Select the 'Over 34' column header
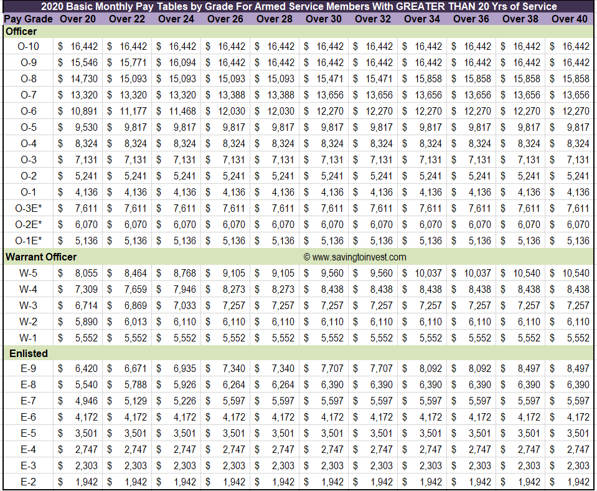597x491 pixels. click(422, 19)
